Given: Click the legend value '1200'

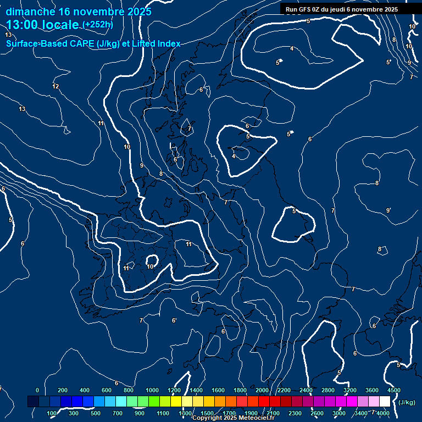Looking at the screenshot, I should (x=174, y=390).
